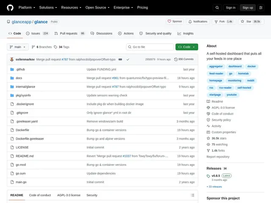Screen dimensions: 271x203
Task: Switch to the Actions tab
Action: pos(126,33)
